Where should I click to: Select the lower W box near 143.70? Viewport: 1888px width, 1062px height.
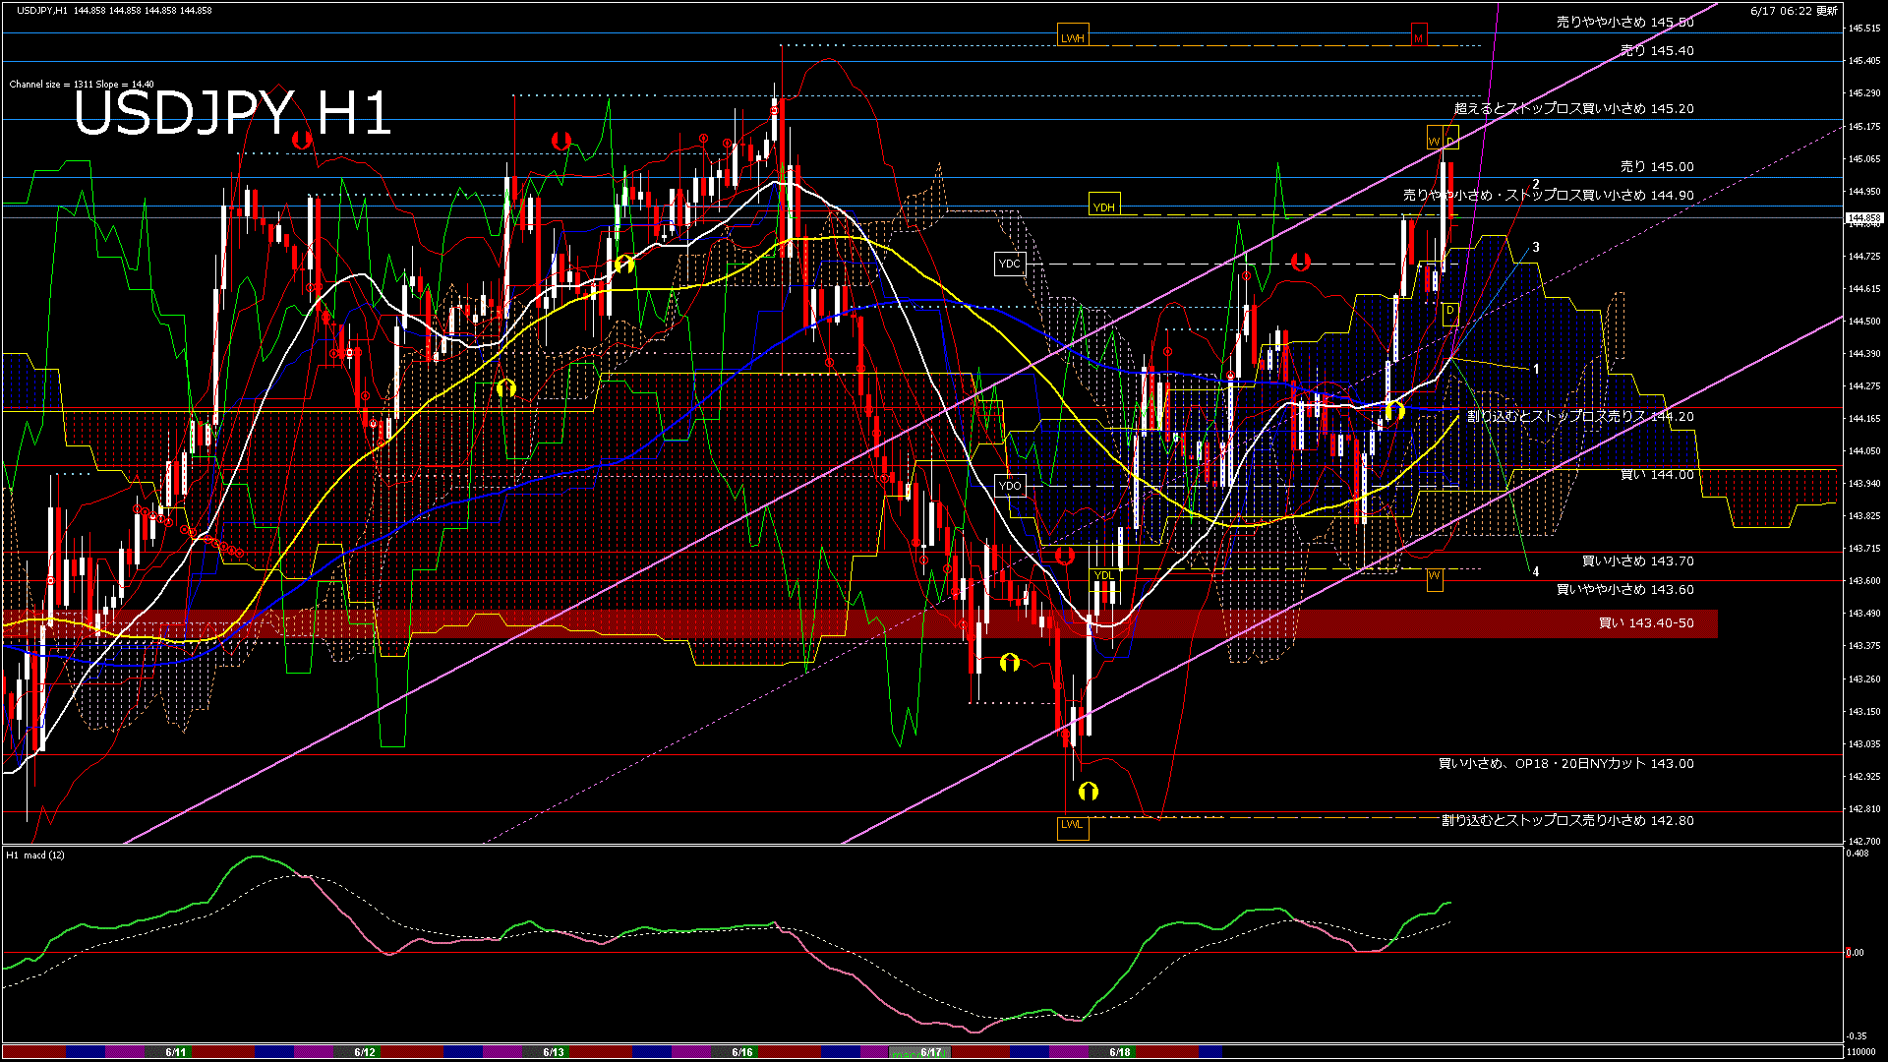1435,576
